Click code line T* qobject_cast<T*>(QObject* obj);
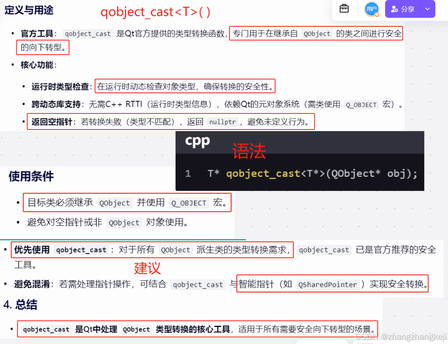The image size is (448, 344). [313, 174]
